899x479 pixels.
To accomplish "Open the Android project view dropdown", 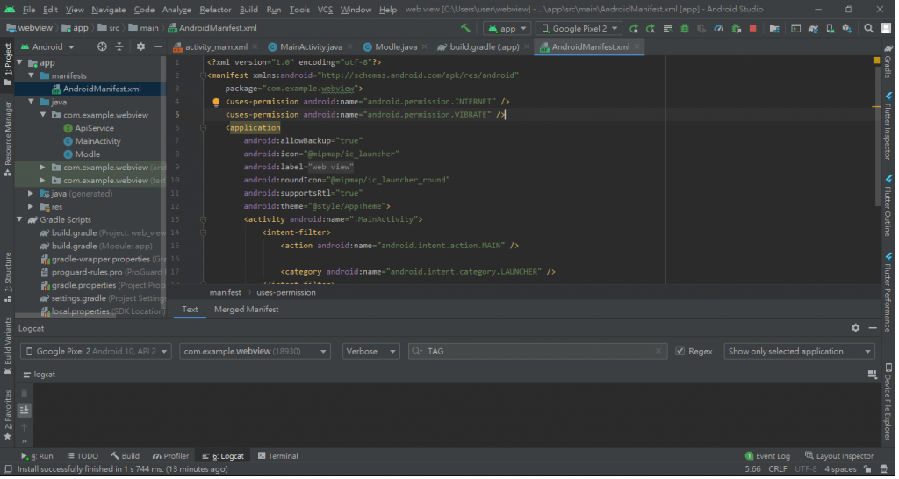I will click(x=47, y=47).
